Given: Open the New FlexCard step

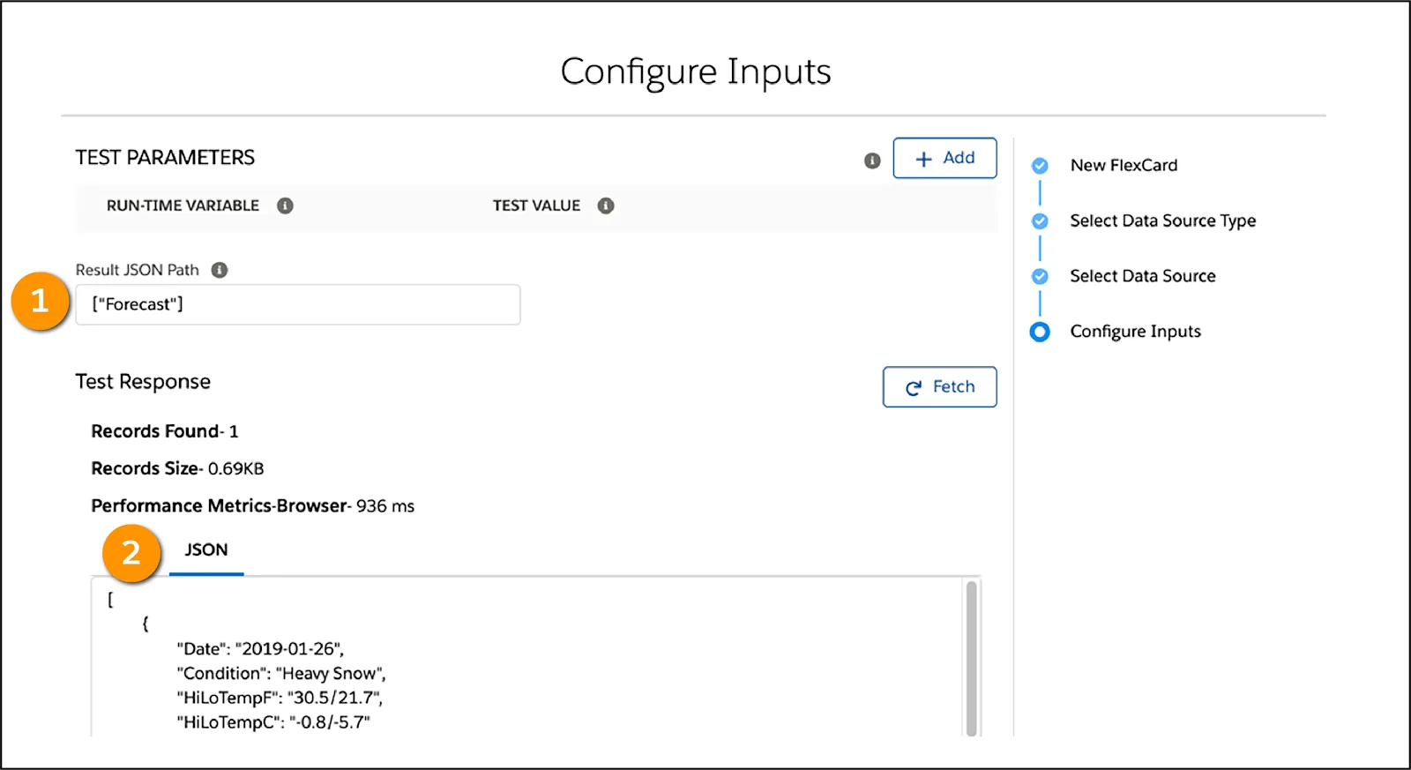Looking at the screenshot, I should [1124, 165].
